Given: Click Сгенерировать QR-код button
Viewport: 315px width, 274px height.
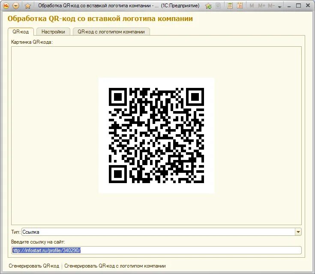Looking at the screenshot, I should coord(34,266).
